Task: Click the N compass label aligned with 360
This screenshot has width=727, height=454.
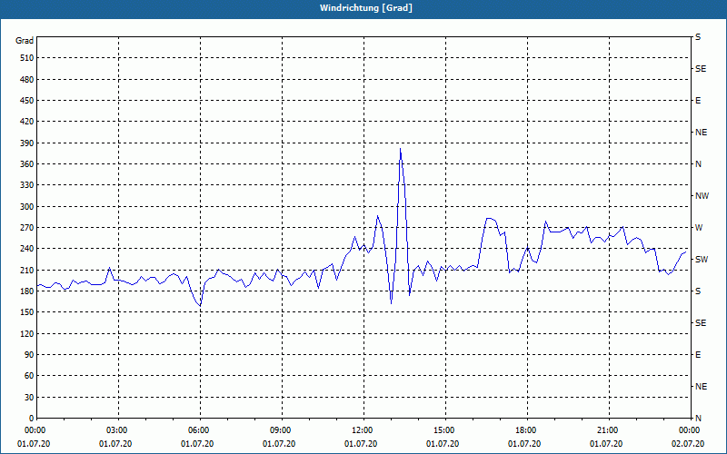Action: point(698,164)
